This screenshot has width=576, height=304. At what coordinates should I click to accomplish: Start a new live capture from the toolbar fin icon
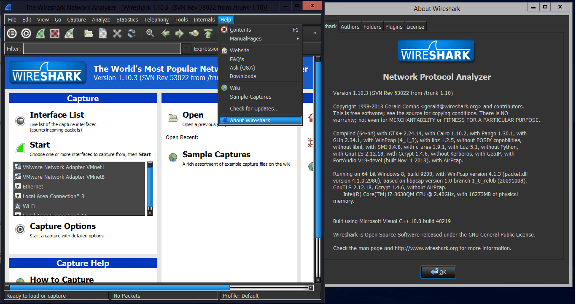pyautogui.click(x=40, y=33)
